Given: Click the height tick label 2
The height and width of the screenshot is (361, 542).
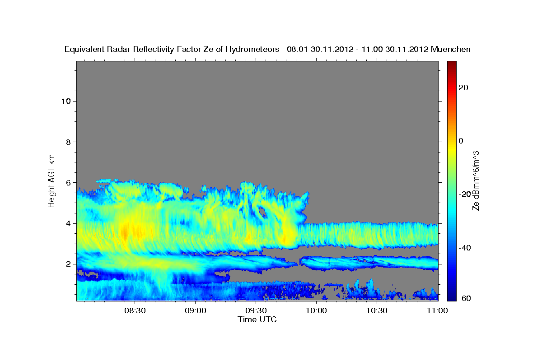Looking at the screenshot, I should [x=69, y=264].
